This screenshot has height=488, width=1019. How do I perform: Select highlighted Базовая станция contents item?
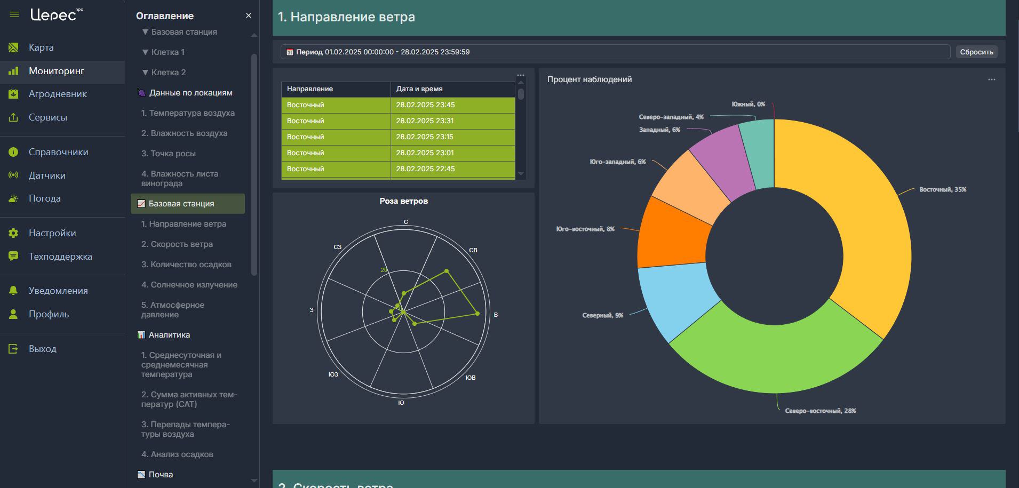(x=188, y=204)
